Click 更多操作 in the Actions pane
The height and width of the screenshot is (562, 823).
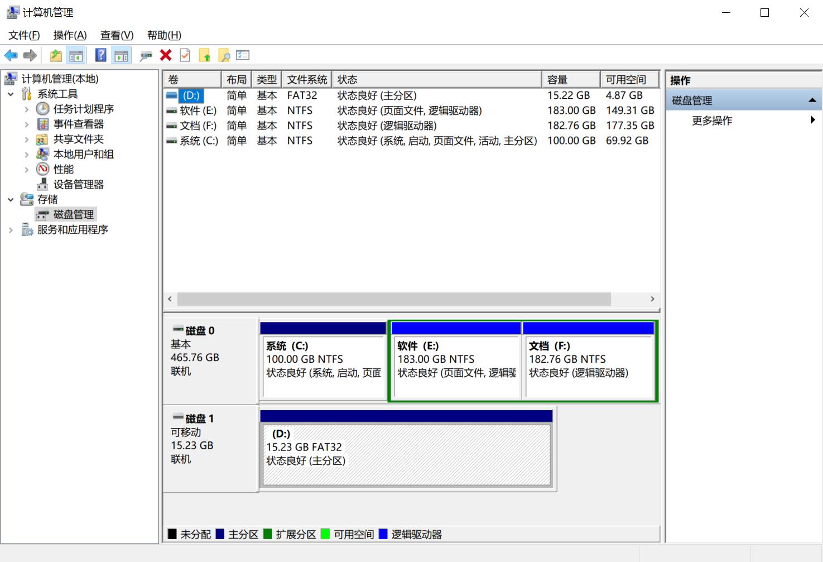712,121
